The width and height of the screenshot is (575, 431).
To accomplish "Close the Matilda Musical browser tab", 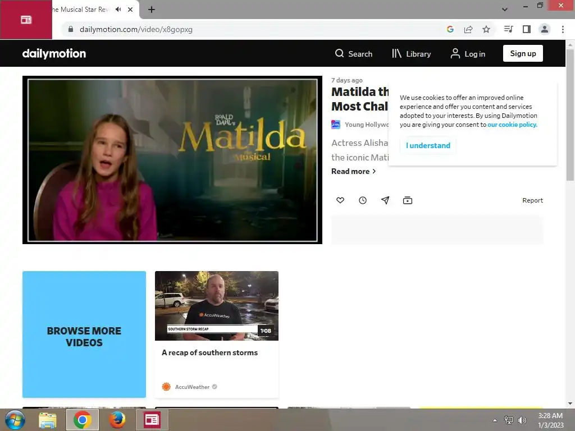I will [130, 10].
